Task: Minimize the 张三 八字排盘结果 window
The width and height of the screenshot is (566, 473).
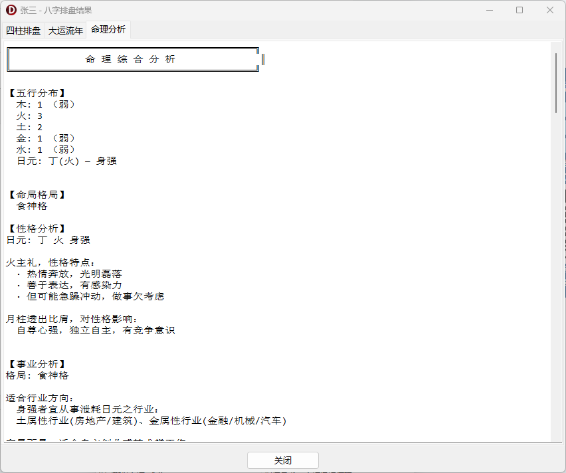Action: (490, 9)
